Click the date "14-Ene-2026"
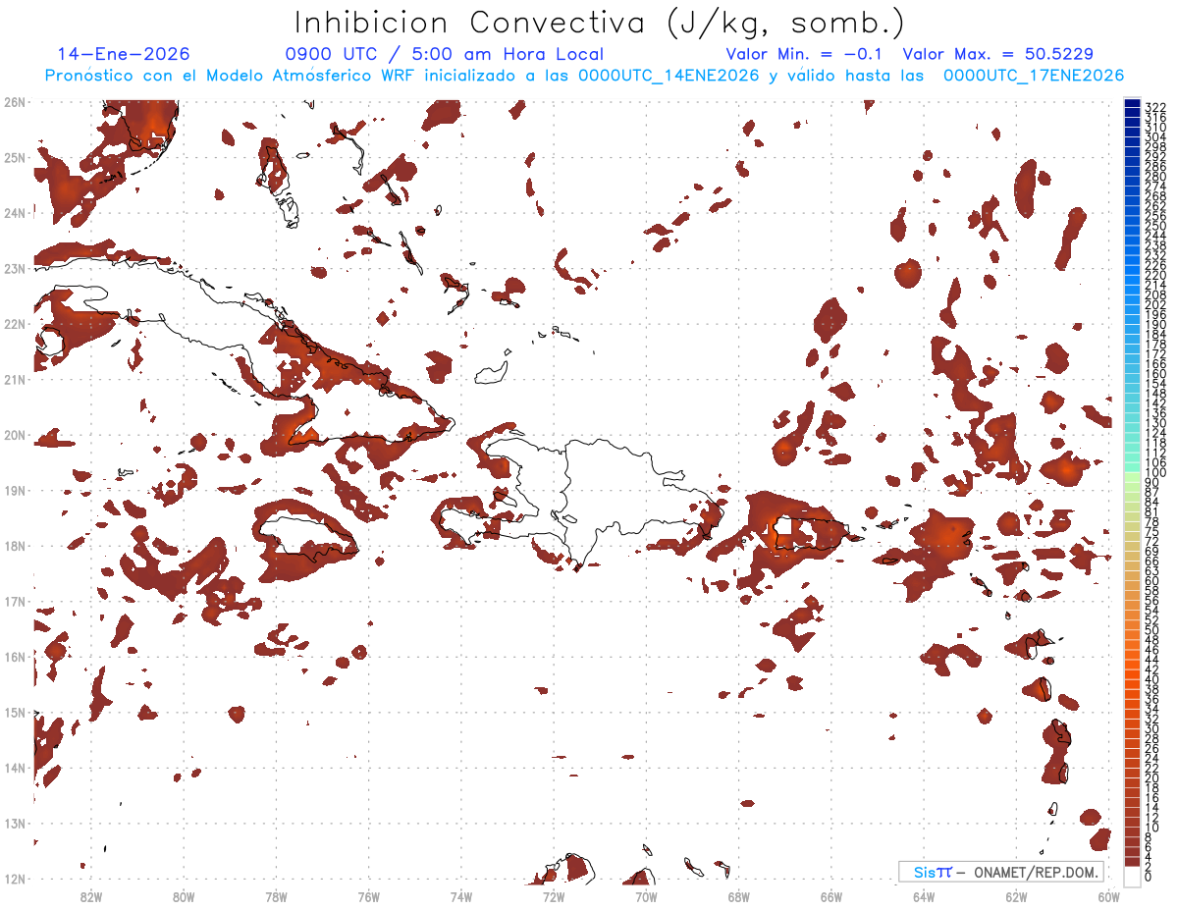This screenshot has width=1178, height=910. 124,54
